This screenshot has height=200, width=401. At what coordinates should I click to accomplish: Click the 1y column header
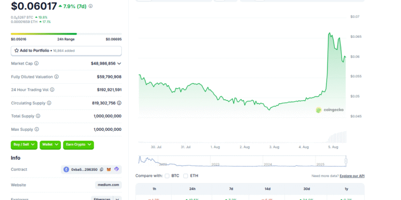[x=346, y=189]
